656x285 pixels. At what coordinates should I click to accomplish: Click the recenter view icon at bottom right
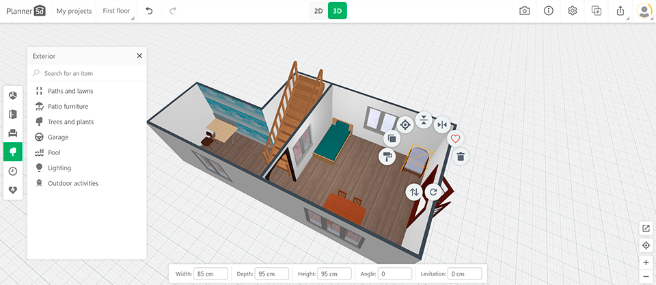click(646, 245)
